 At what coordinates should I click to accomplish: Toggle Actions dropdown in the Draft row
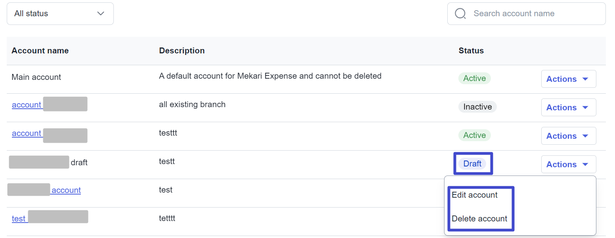tap(568, 164)
